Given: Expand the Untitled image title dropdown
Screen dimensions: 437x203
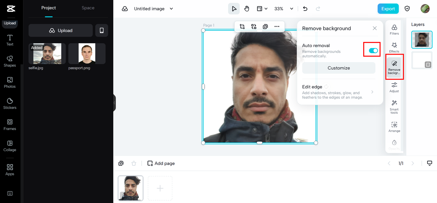Looking at the screenshot, I should (171, 9).
